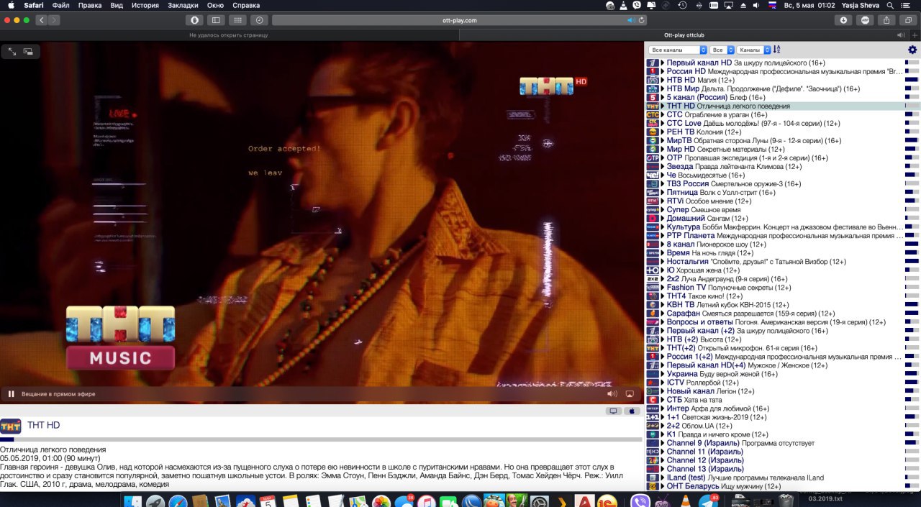Switch to Ott-play ottclub tab
The width and height of the screenshot is (921, 507).
(685, 35)
